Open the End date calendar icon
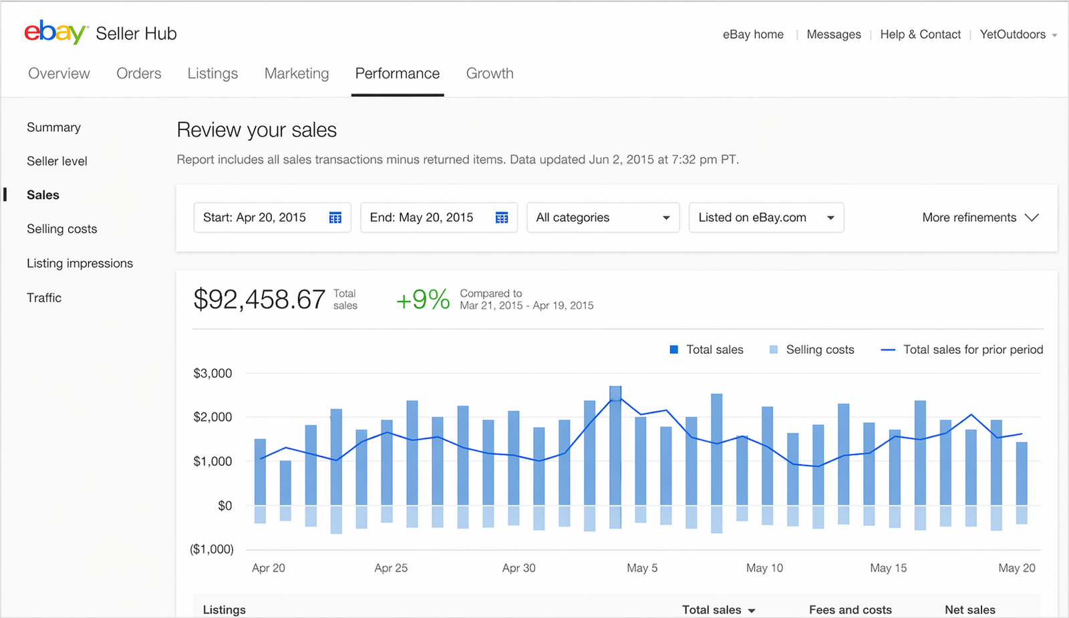The height and width of the screenshot is (618, 1069). (x=502, y=218)
